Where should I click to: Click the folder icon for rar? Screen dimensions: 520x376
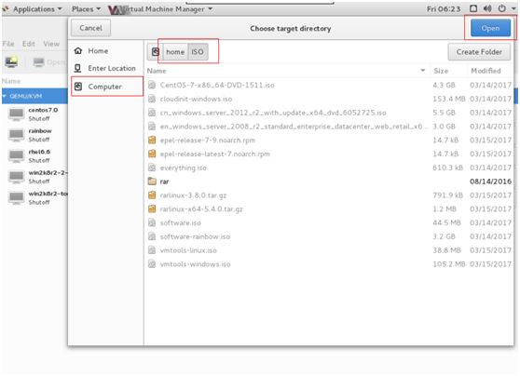click(152, 181)
